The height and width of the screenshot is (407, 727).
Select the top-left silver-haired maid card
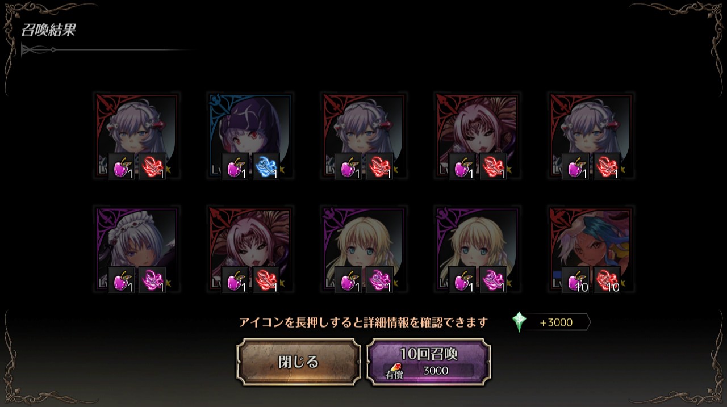136,136
